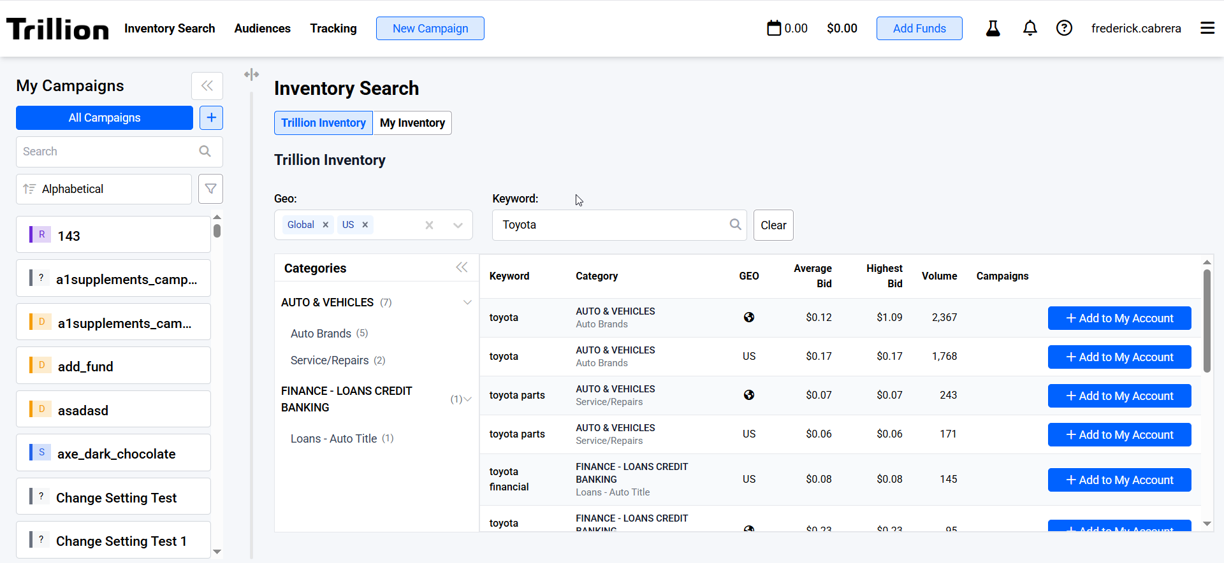The width and height of the screenshot is (1224, 563).
Task: Open the Alphabetical sort dropdown
Action: click(x=104, y=189)
